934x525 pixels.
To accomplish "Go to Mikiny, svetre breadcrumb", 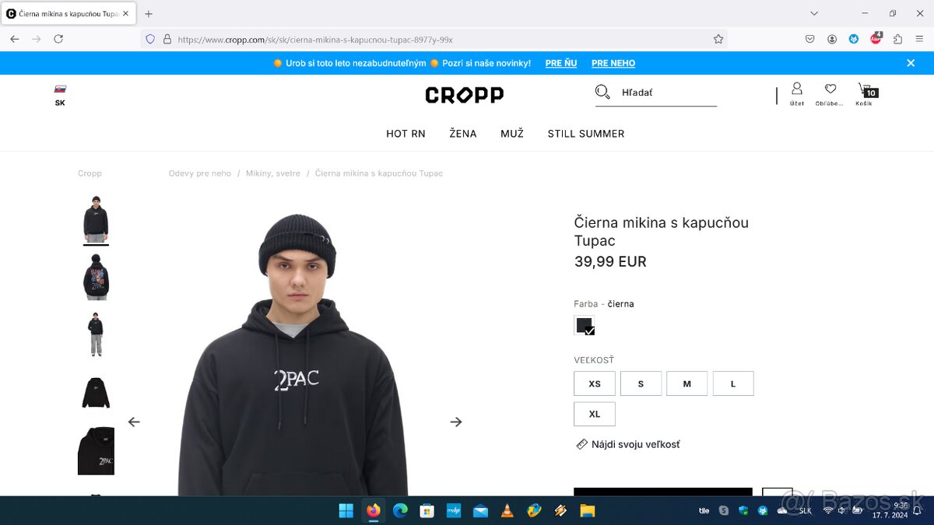I will tap(273, 173).
